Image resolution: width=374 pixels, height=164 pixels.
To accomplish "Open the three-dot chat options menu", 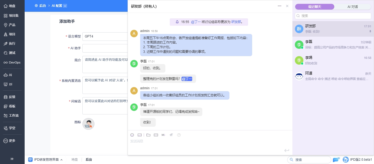I will coord(279,6).
